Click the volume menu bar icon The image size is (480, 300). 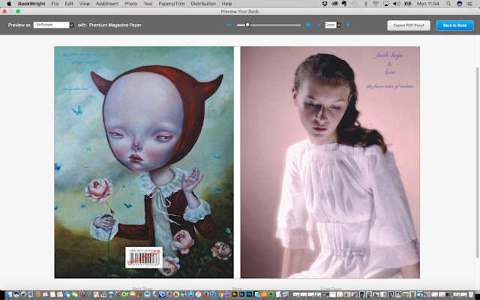pos(397,4)
